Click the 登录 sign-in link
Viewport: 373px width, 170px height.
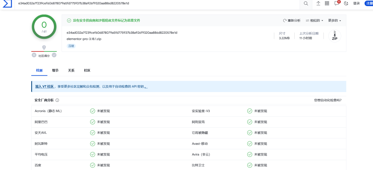(x=356, y=3)
